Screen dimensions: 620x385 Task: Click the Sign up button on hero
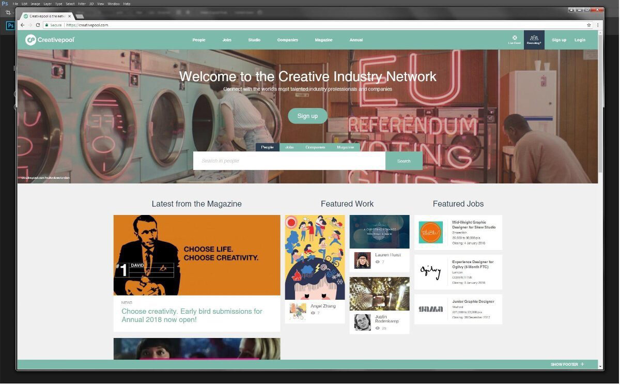[307, 116]
